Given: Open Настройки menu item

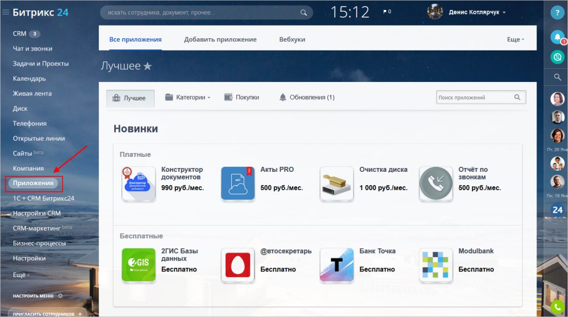Looking at the screenshot, I should tap(29, 258).
